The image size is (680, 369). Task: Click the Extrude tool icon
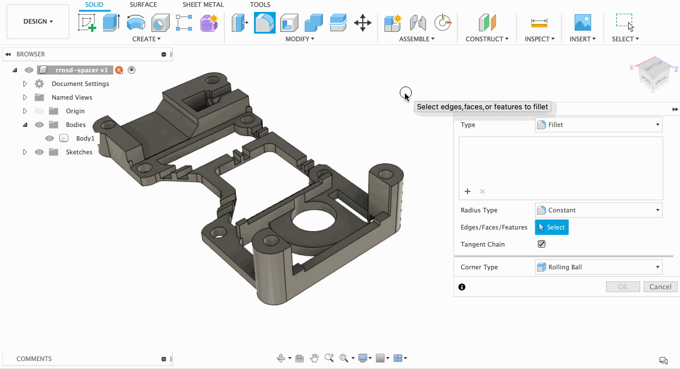(111, 23)
